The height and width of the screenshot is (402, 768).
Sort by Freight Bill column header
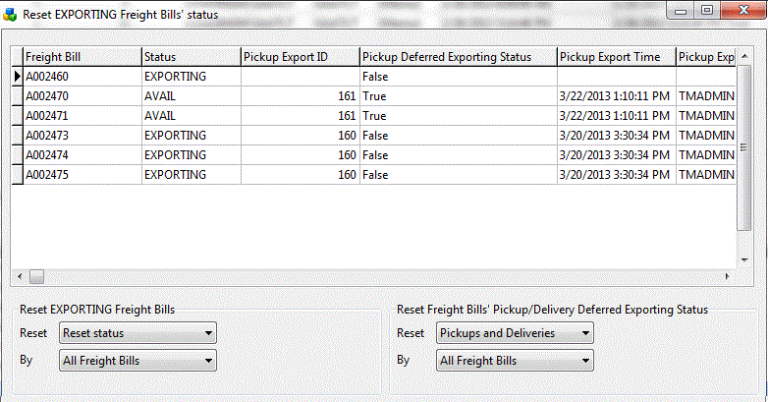(x=82, y=57)
